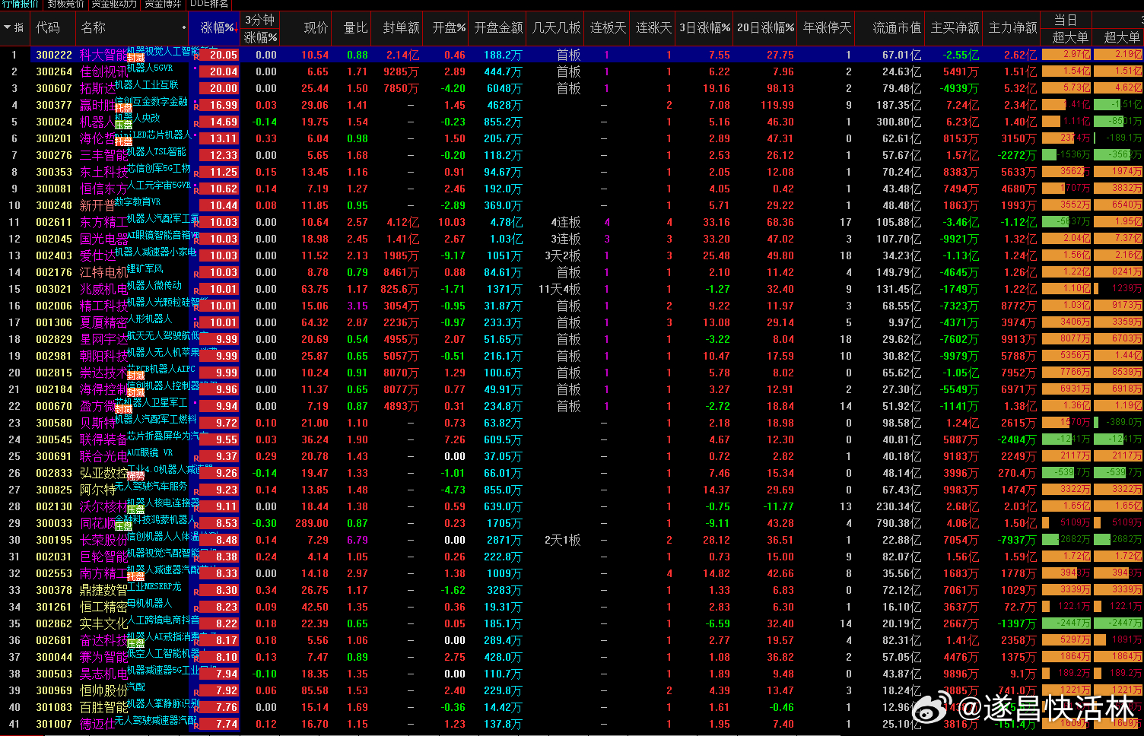Image resolution: width=1144 pixels, height=736 pixels.
Task: Open stock code 300264
Action: point(54,71)
